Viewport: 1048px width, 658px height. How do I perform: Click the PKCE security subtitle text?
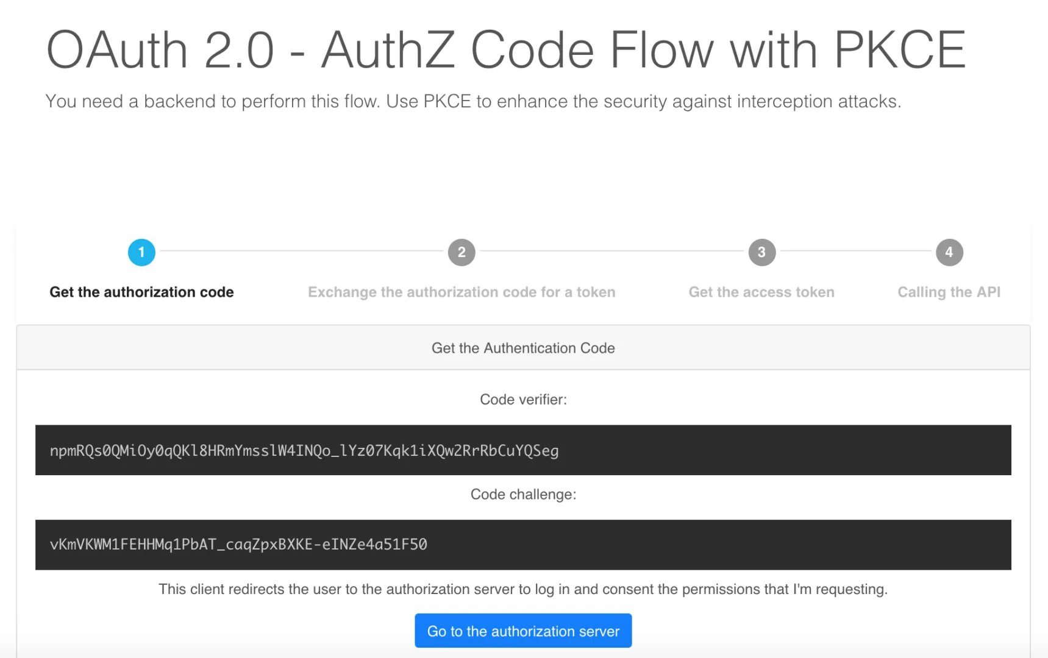[473, 101]
